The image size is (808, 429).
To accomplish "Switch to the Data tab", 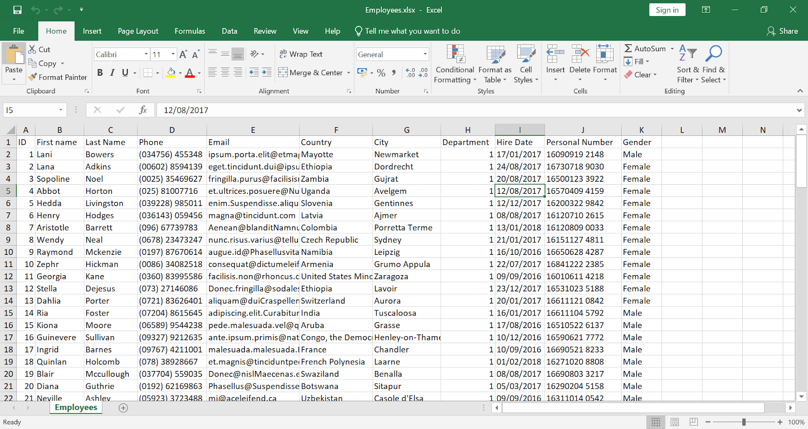I will coord(229,31).
